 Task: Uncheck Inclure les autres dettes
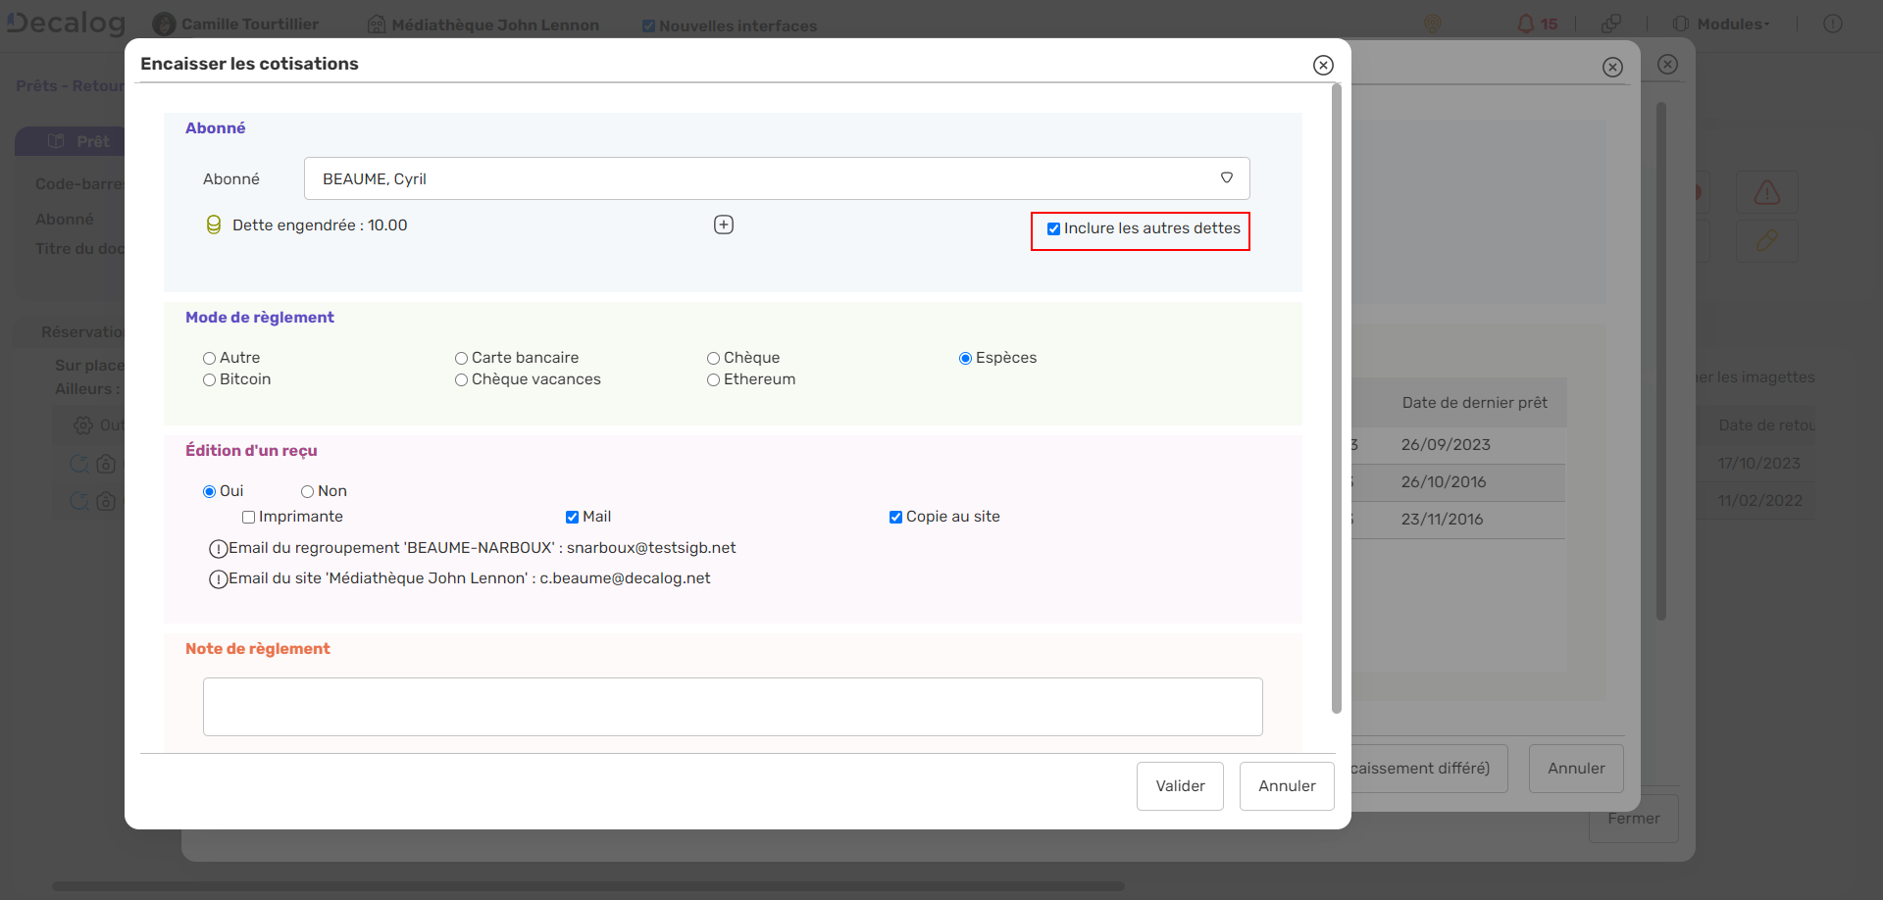(x=1053, y=229)
